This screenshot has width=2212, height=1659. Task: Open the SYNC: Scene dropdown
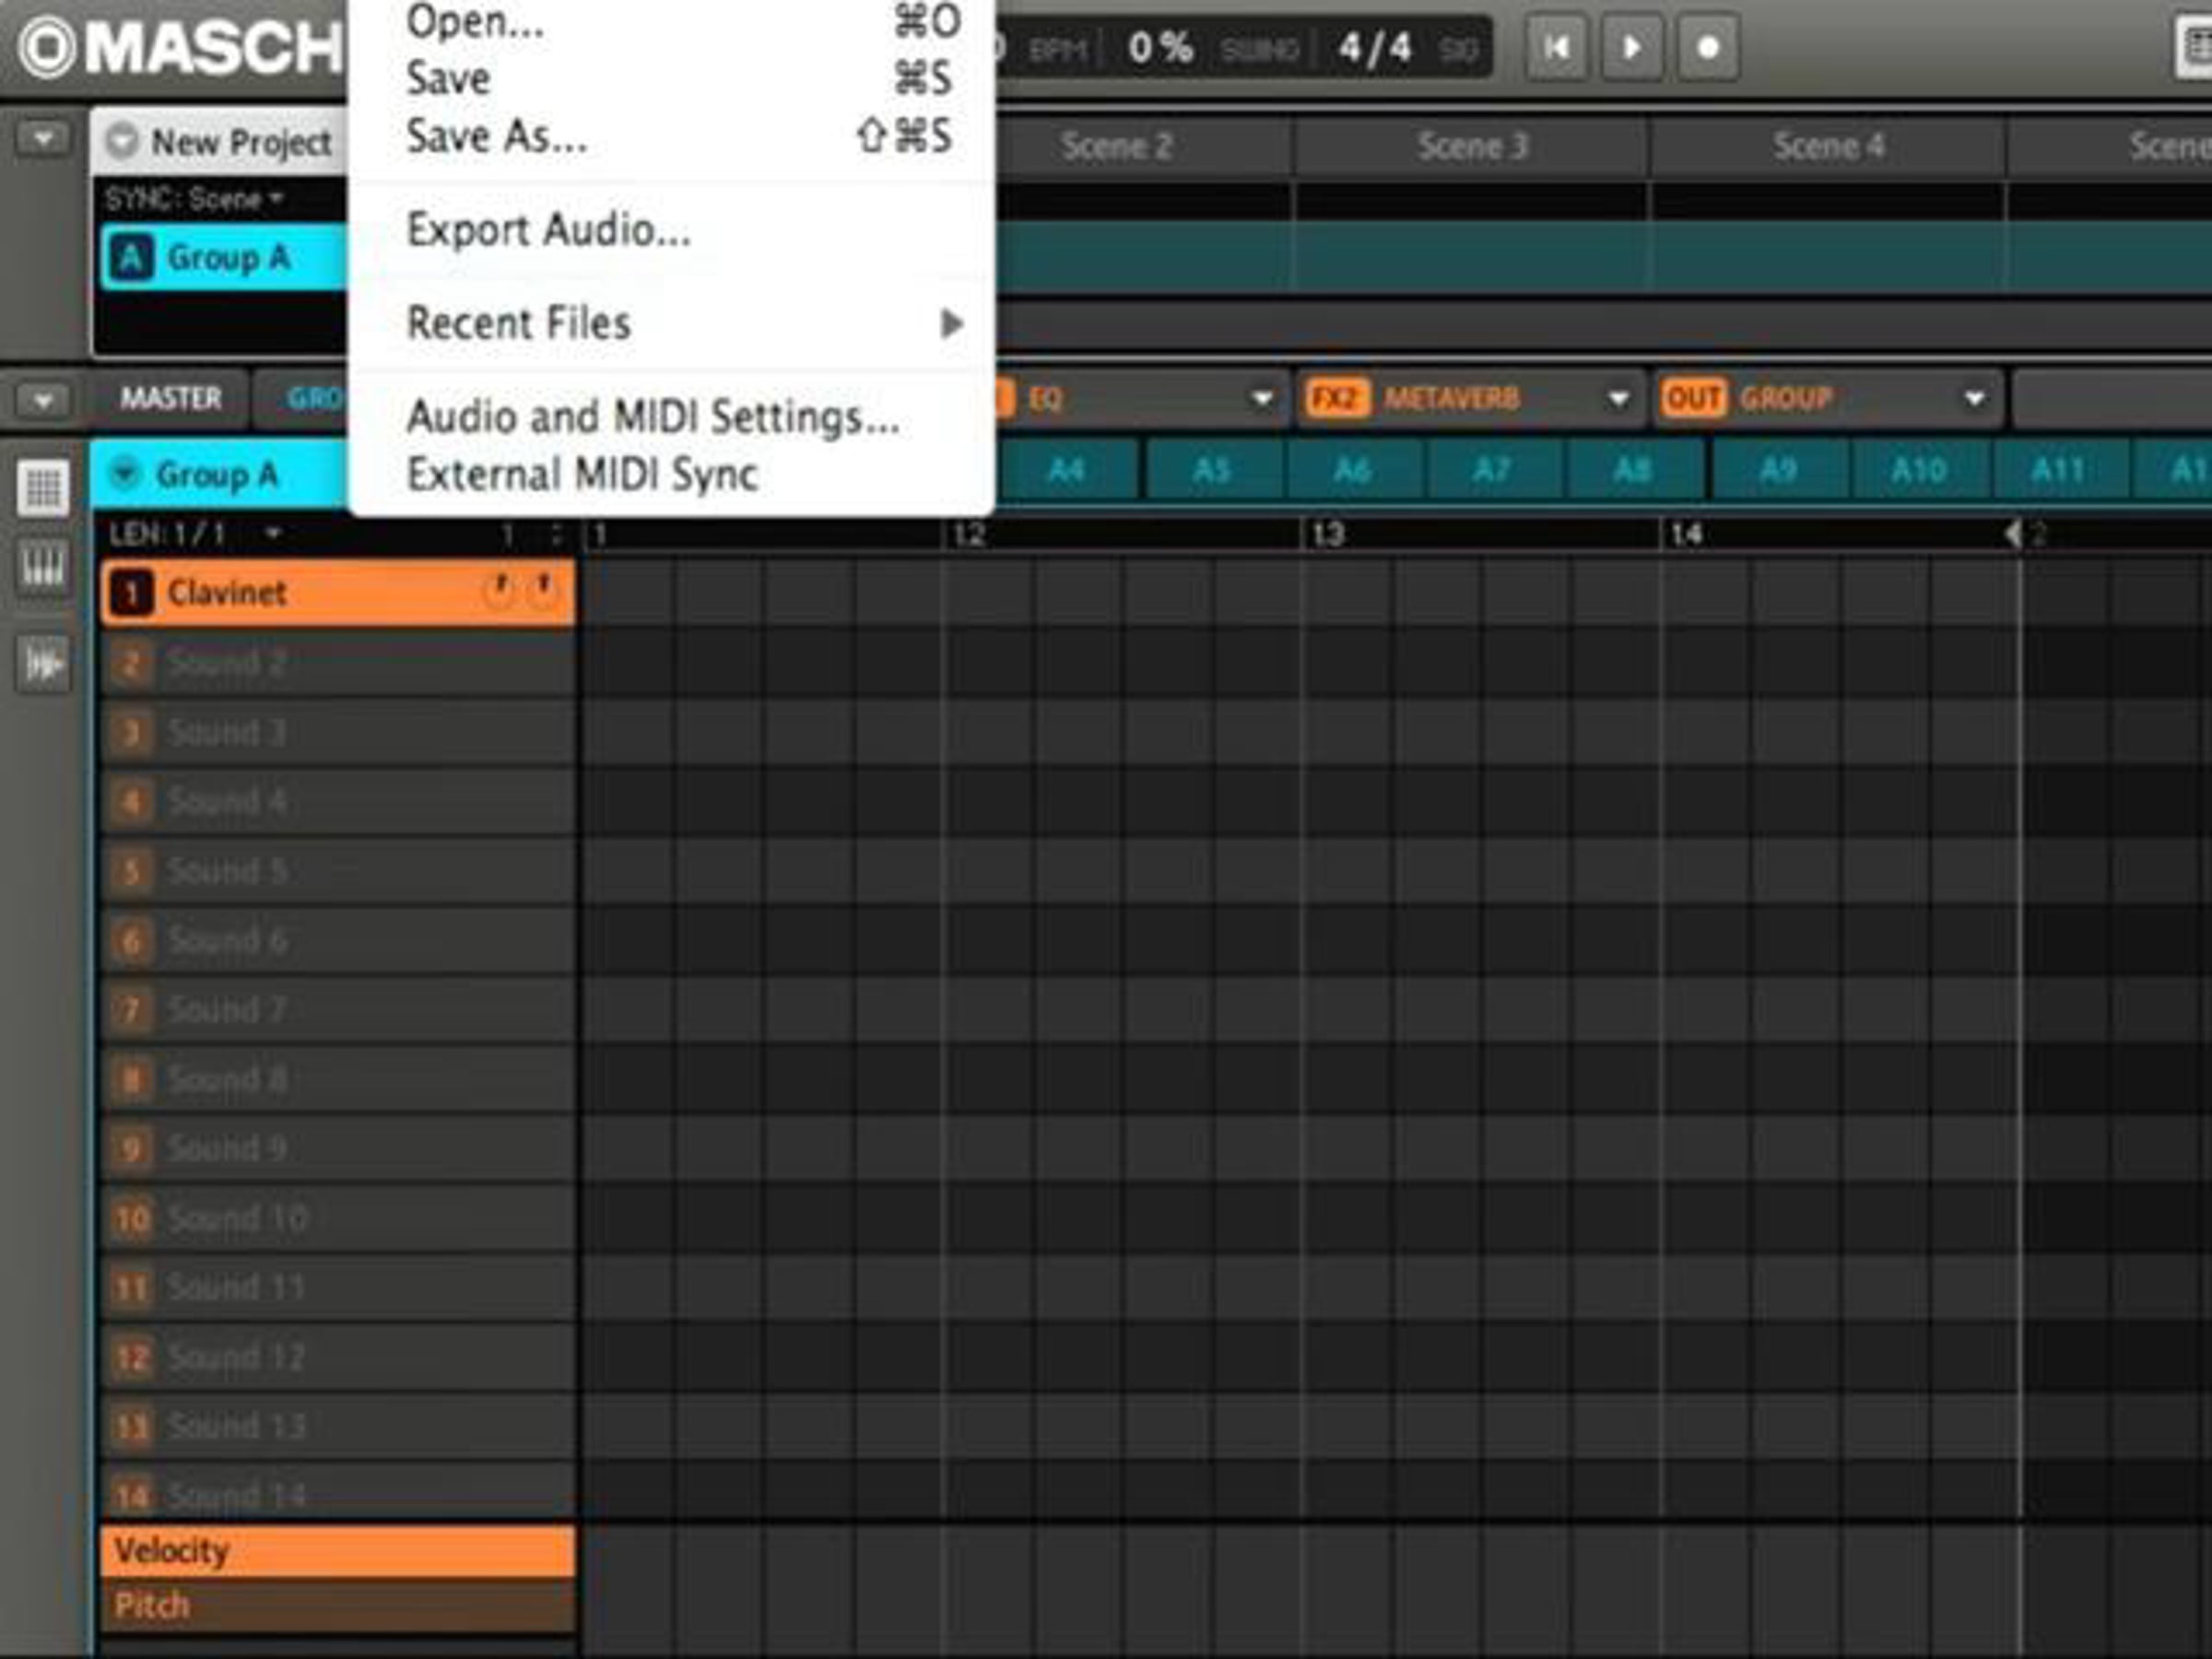pyautogui.click(x=195, y=199)
